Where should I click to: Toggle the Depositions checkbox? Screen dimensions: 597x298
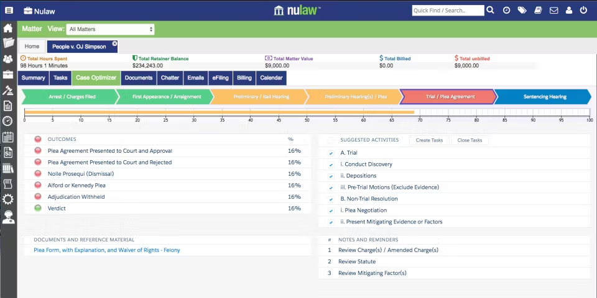coord(331,176)
